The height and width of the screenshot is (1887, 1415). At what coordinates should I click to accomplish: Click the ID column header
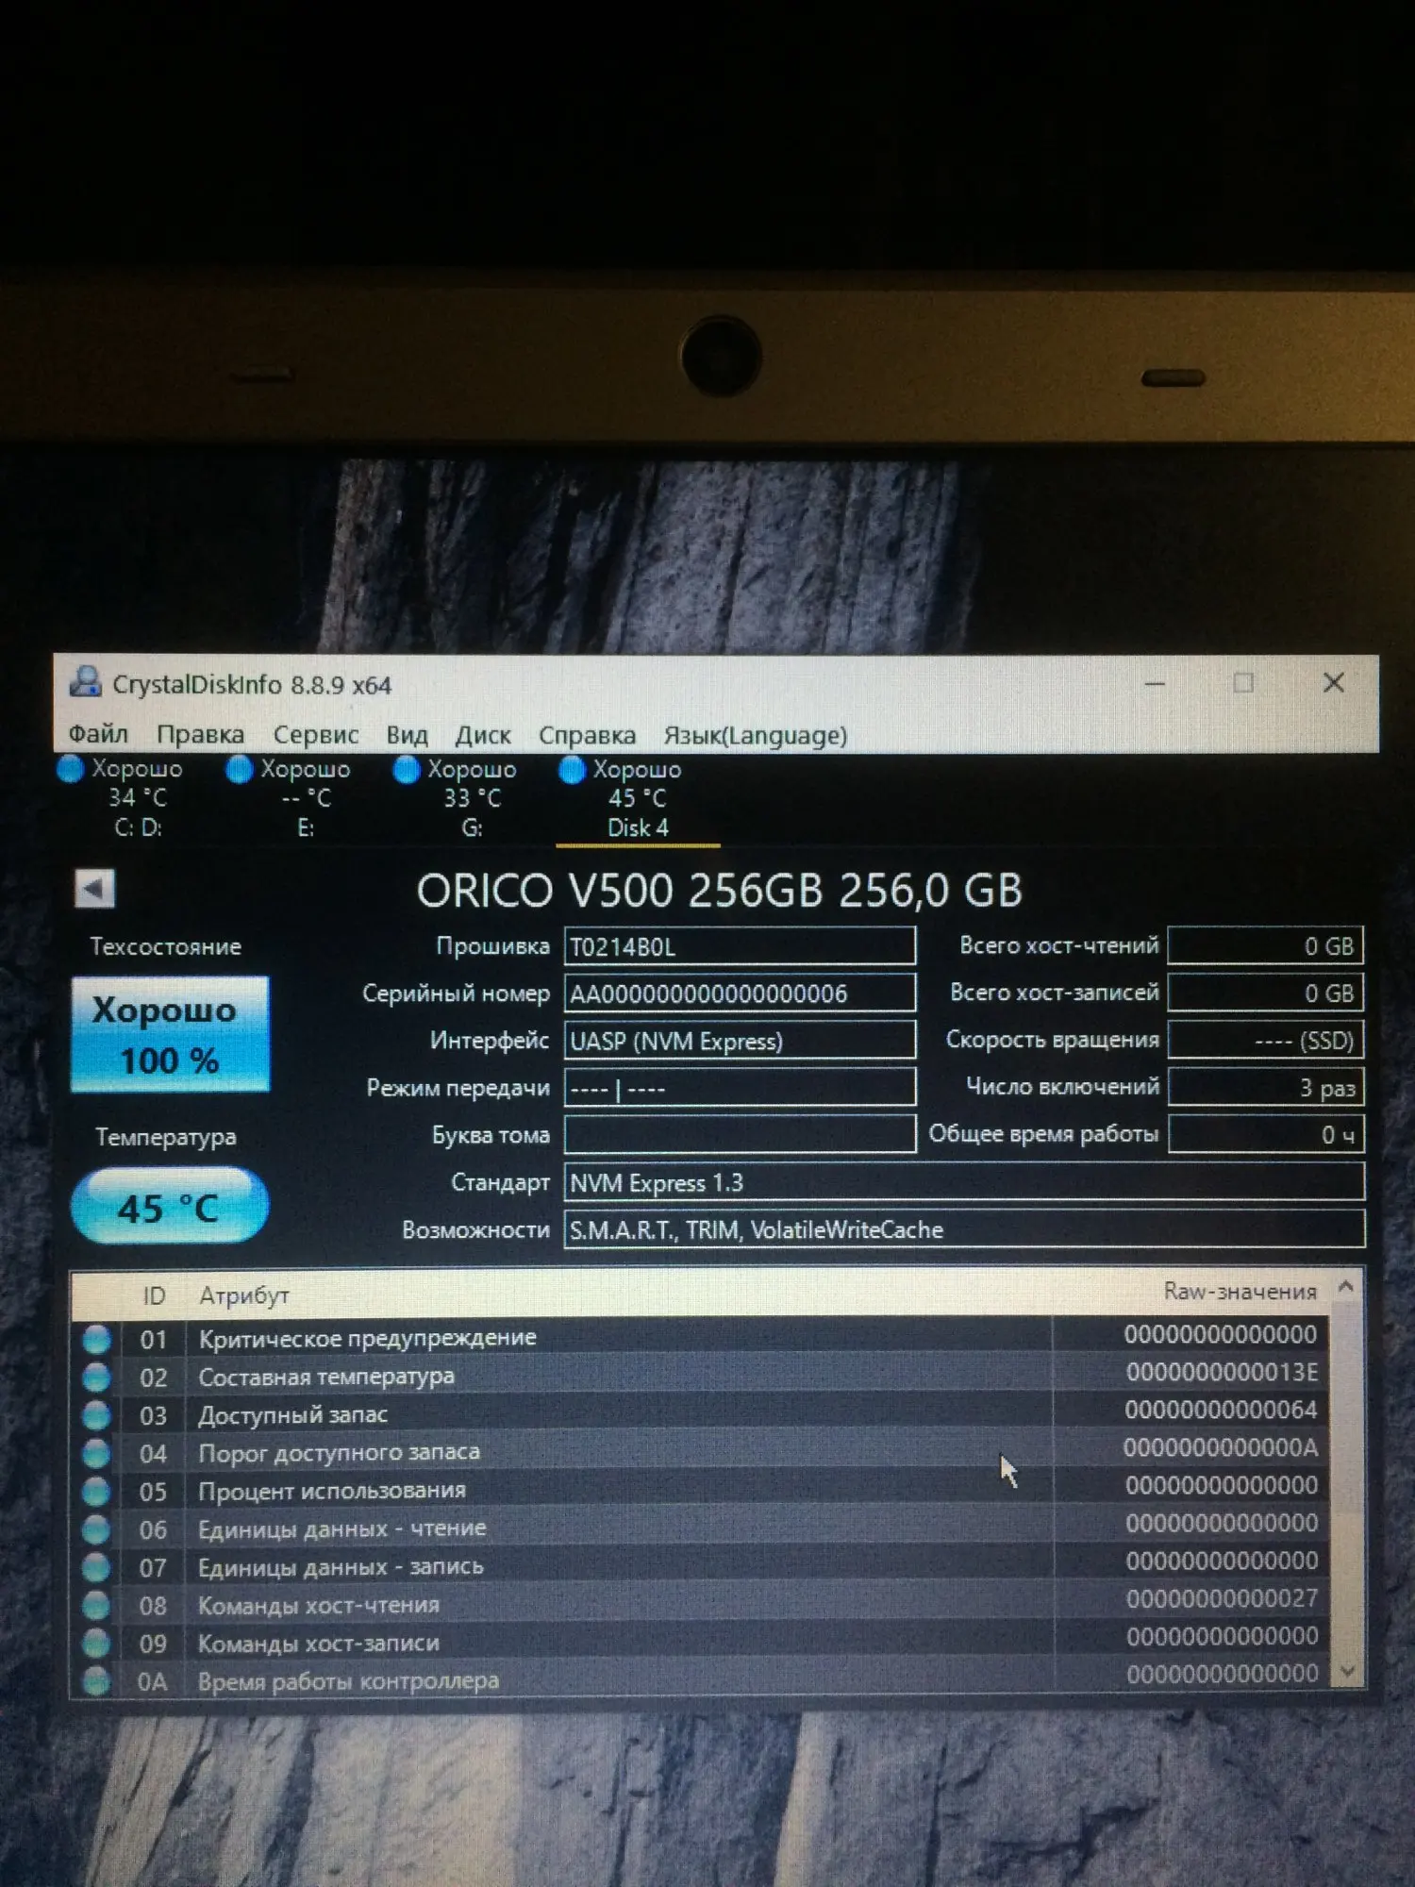tap(154, 1295)
